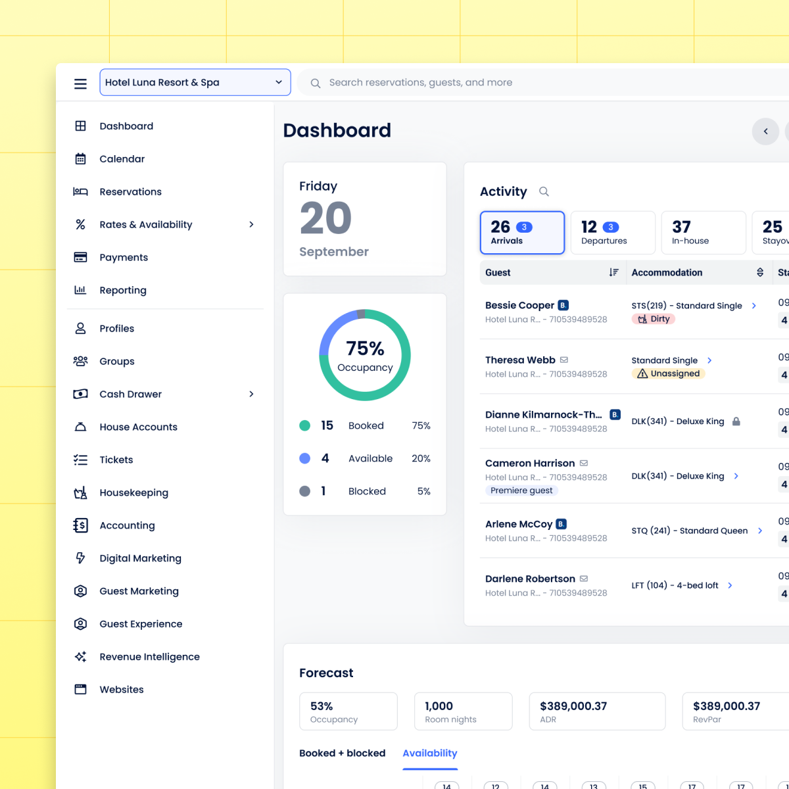
Task: Open Theresa Webb's Standard Single chevron
Action: (x=709, y=360)
